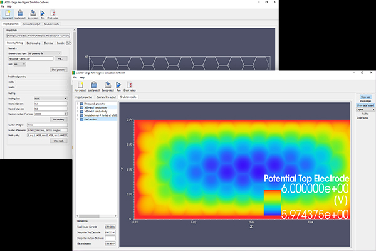The image size is (376, 251).
Task: Click the Show mesh button
Action: point(59,141)
